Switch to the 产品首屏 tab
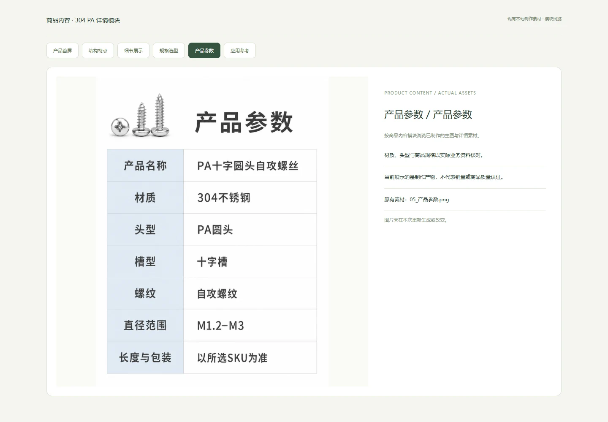This screenshot has width=608, height=422. [x=62, y=51]
